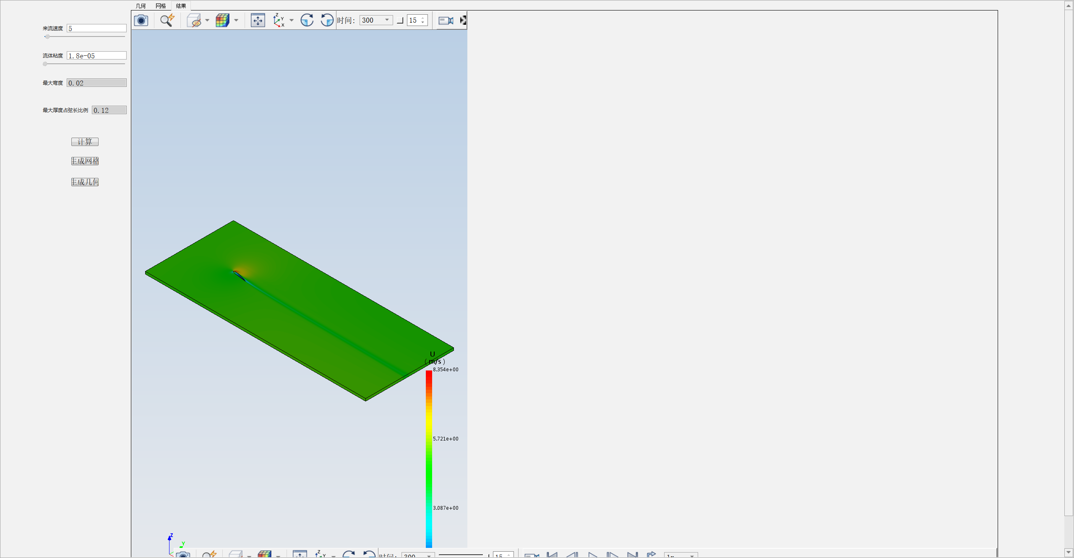Click the airfoil shape in the flow view
This screenshot has width=1074, height=558.
pyautogui.click(x=239, y=276)
